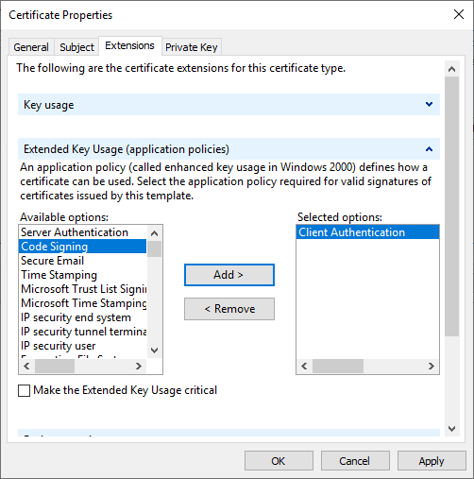Enable Make the Extended Key Usage critical

tap(24, 390)
